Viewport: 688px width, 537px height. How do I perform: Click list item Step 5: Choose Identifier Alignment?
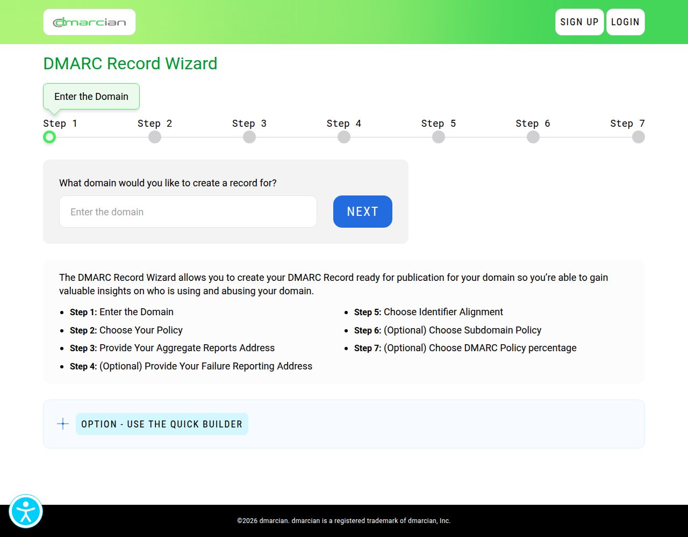tap(428, 312)
